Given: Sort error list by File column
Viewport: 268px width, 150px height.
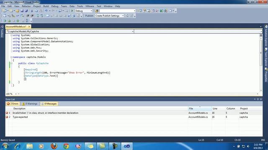Looking at the screenshot, I should [200, 108].
